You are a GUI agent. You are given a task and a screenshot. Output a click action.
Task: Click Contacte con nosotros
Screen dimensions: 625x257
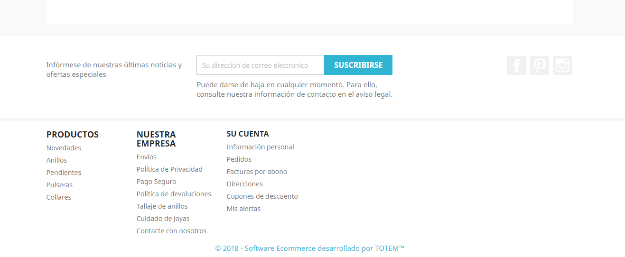[171, 231]
